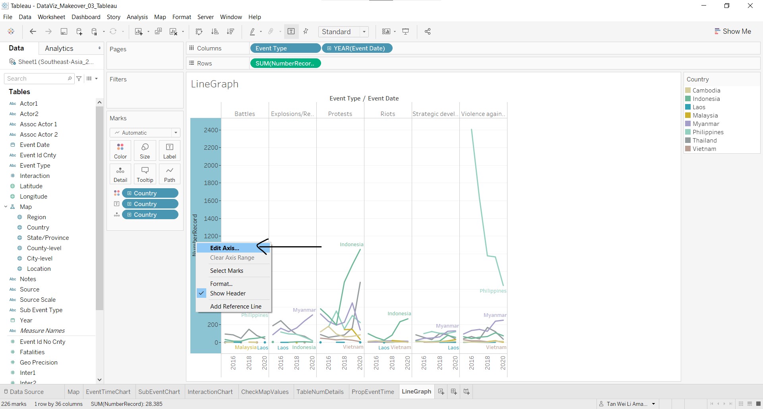Image resolution: width=763 pixels, height=409 pixels.
Task: Open the Size marks card
Action: pos(145,150)
